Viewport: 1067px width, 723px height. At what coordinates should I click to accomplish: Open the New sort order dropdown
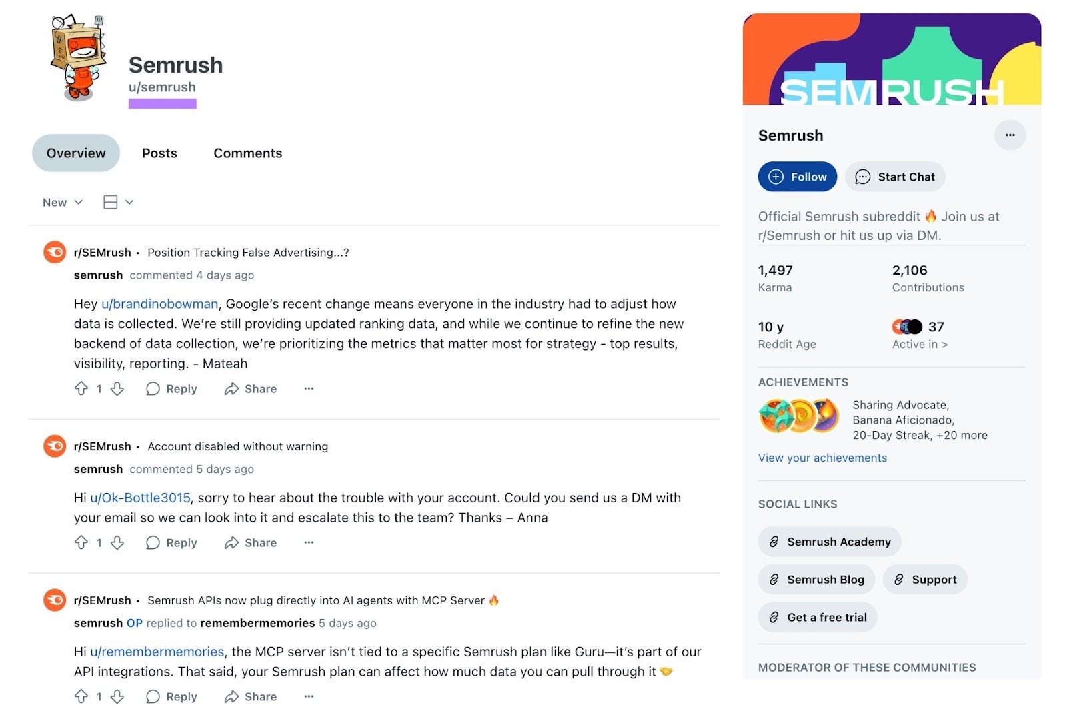click(x=61, y=201)
